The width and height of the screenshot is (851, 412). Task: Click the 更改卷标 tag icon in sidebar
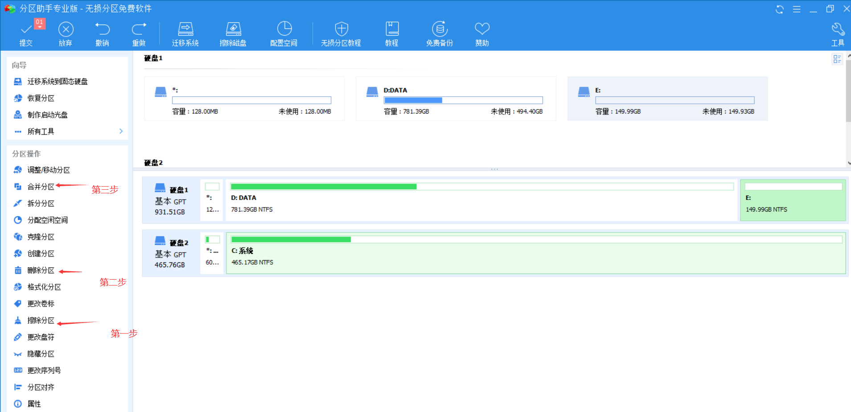tap(18, 304)
